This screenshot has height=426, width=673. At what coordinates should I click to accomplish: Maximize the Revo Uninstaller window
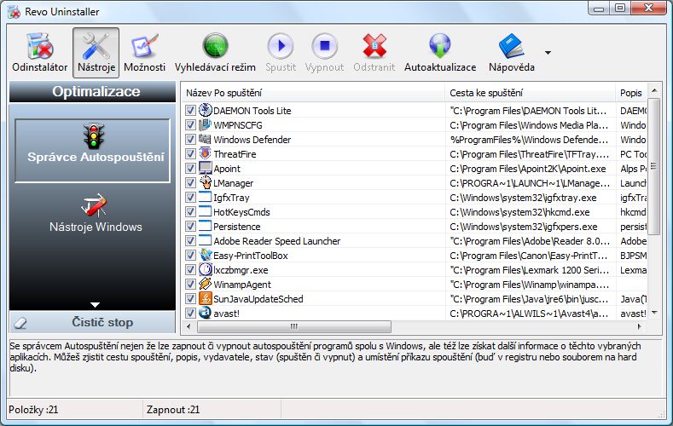pyautogui.click(x=620, y=9)
